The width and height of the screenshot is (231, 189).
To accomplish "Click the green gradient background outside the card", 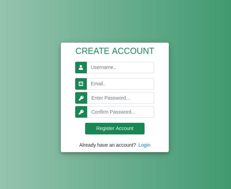I will 29,94.
